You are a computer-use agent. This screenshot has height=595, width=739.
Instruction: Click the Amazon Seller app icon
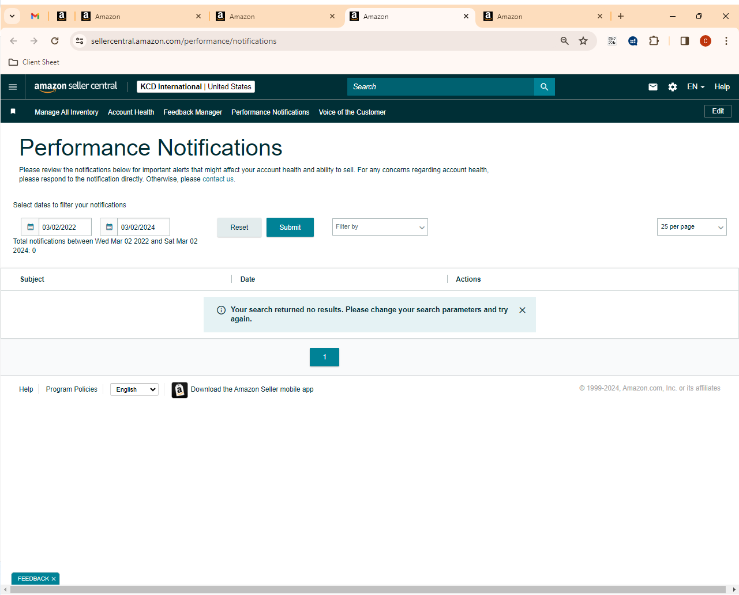[179, 390]
